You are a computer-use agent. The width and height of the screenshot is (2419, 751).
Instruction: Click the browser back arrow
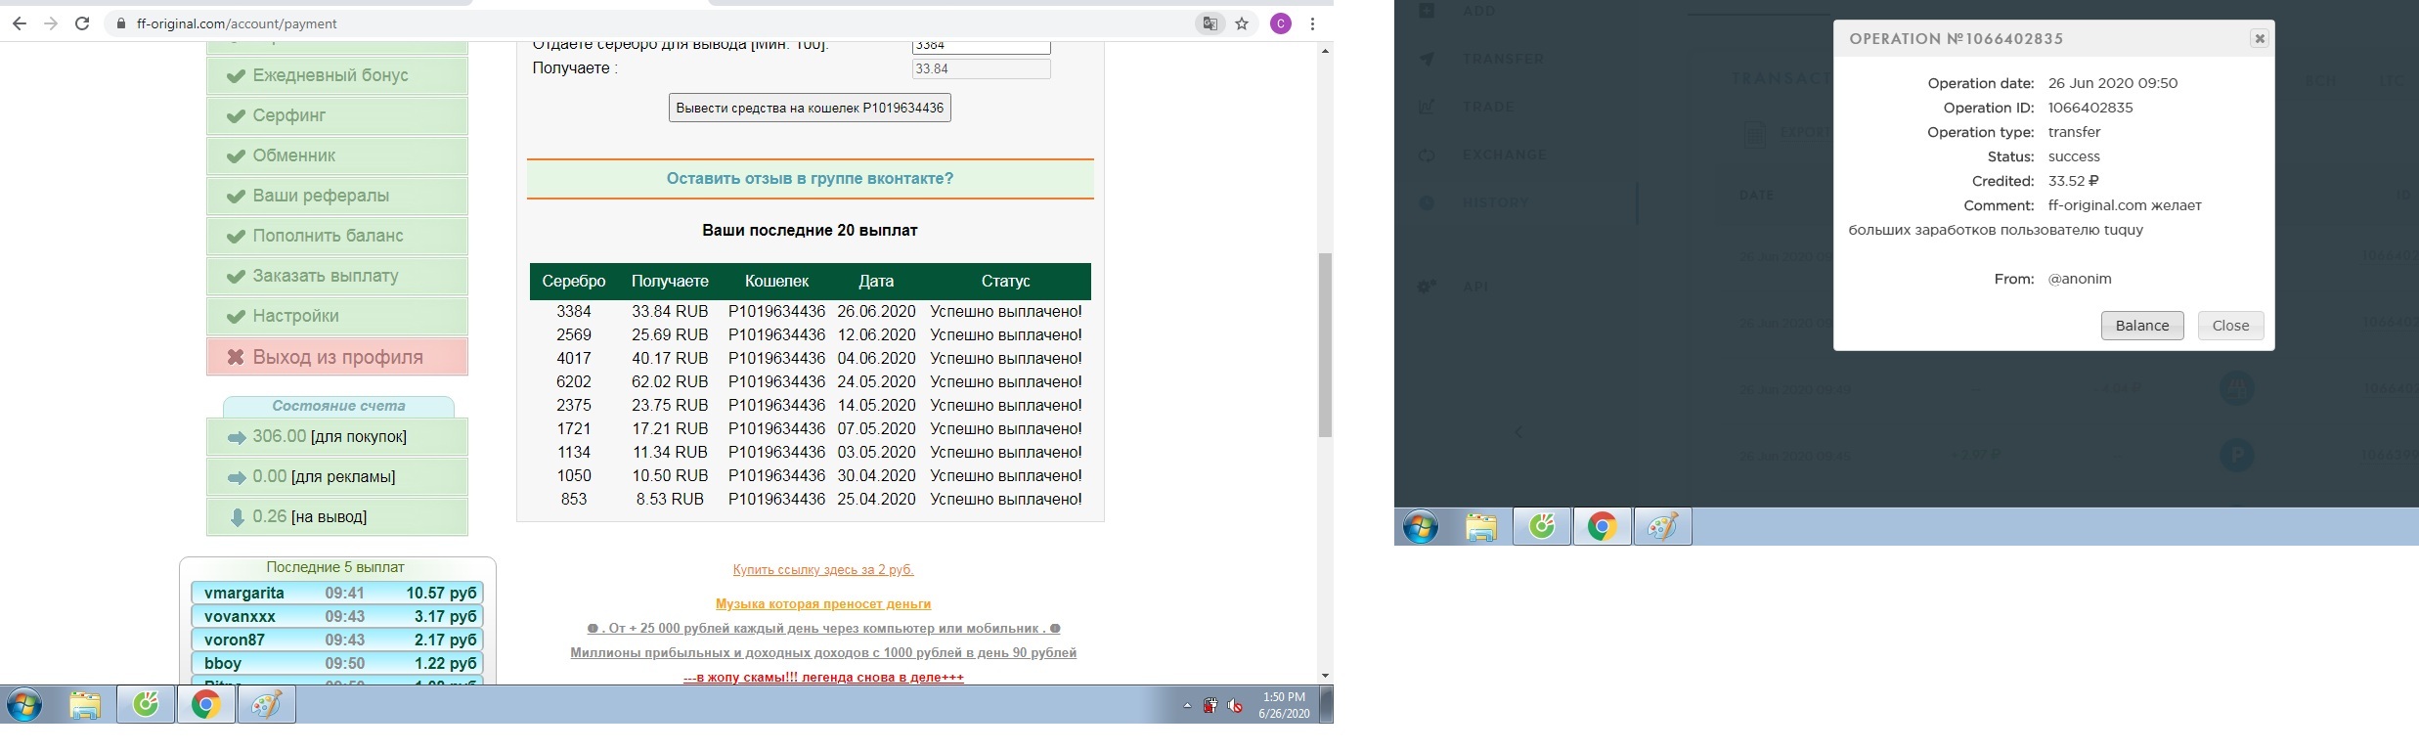pos(19,23)
